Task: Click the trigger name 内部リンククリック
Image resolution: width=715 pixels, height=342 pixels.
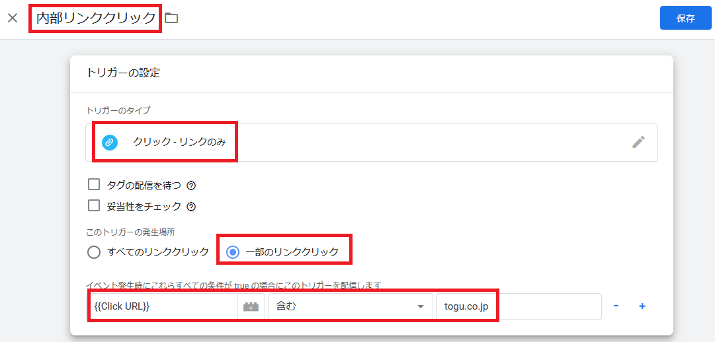Action: point(95,18)
